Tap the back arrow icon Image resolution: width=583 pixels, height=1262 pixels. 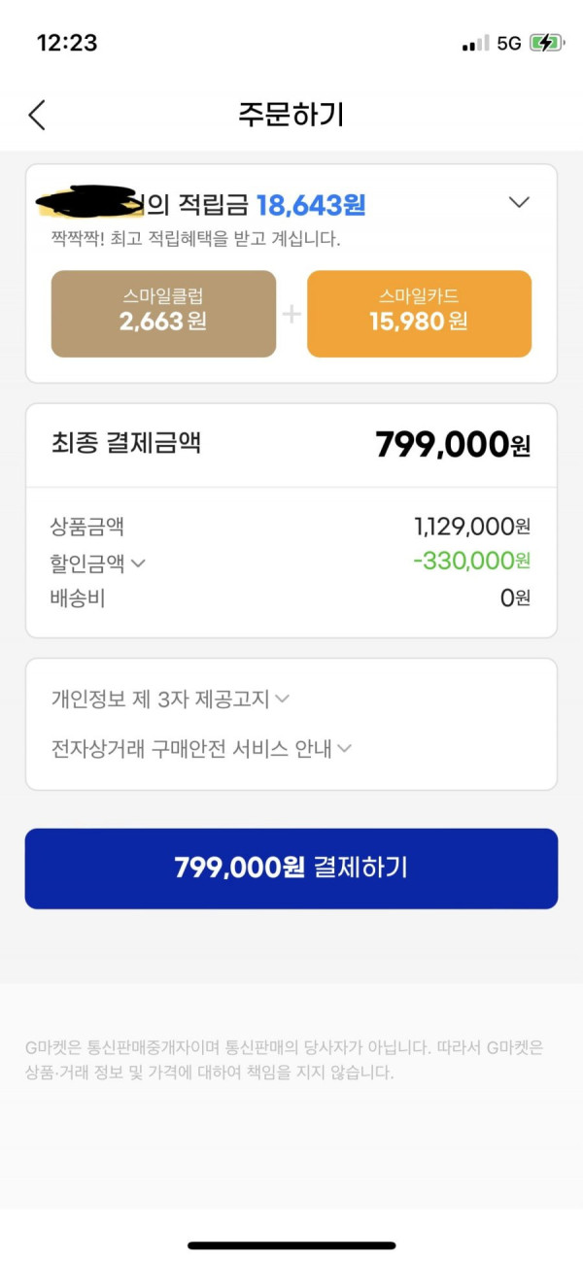click(x=37, y=115)
